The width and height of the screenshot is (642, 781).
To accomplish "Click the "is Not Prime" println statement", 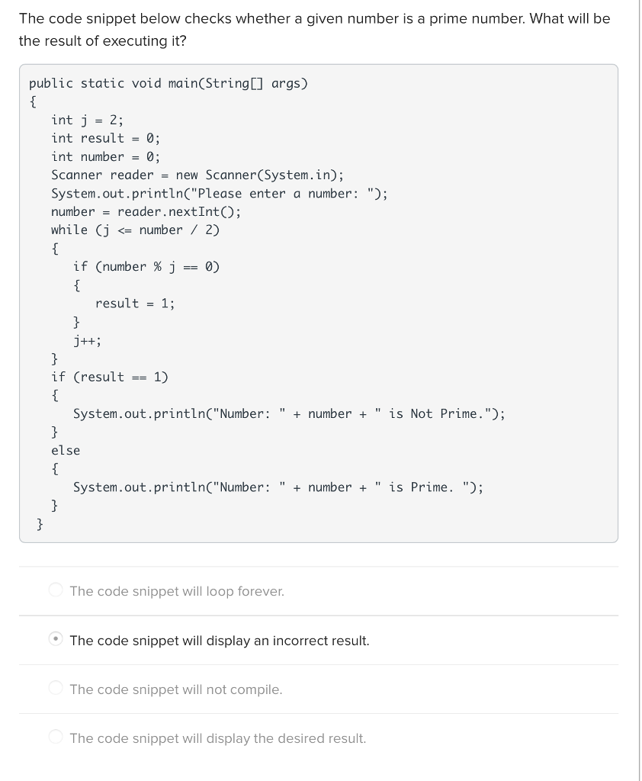I will coord(288,413).
